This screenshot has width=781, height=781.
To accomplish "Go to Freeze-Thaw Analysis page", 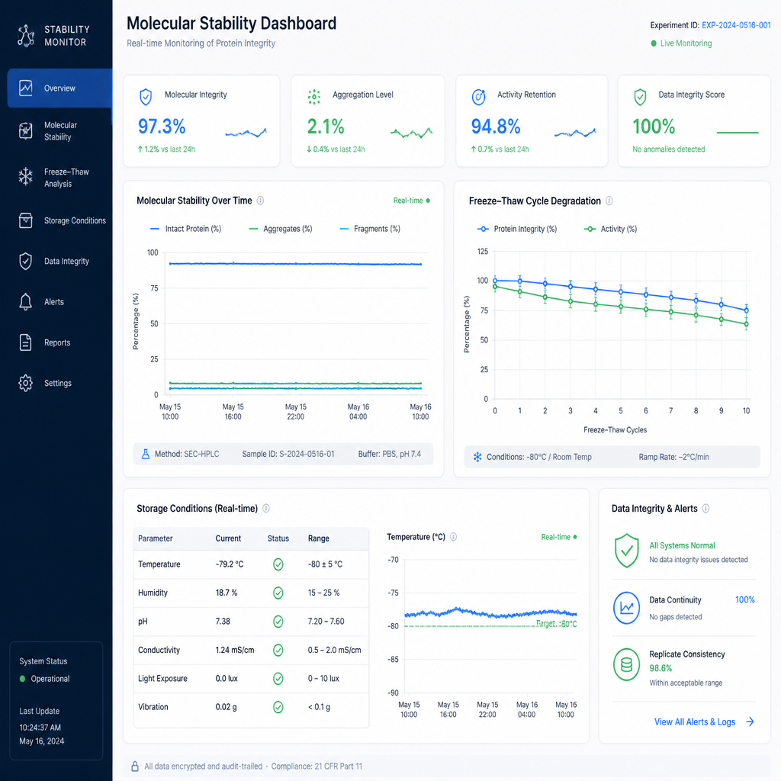I will tap(59, 178).
